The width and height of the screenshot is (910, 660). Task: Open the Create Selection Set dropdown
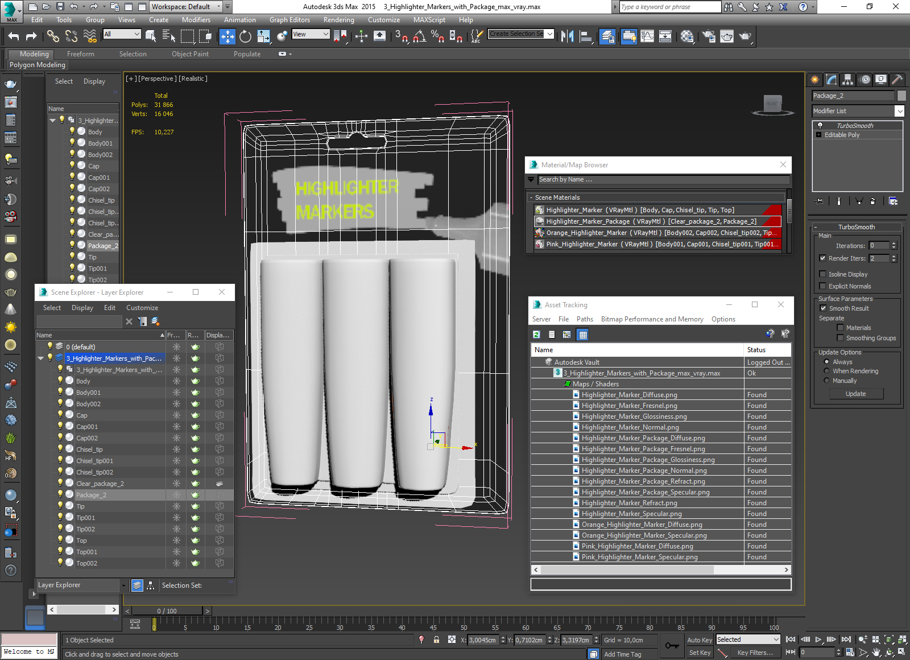click(521, 34)
